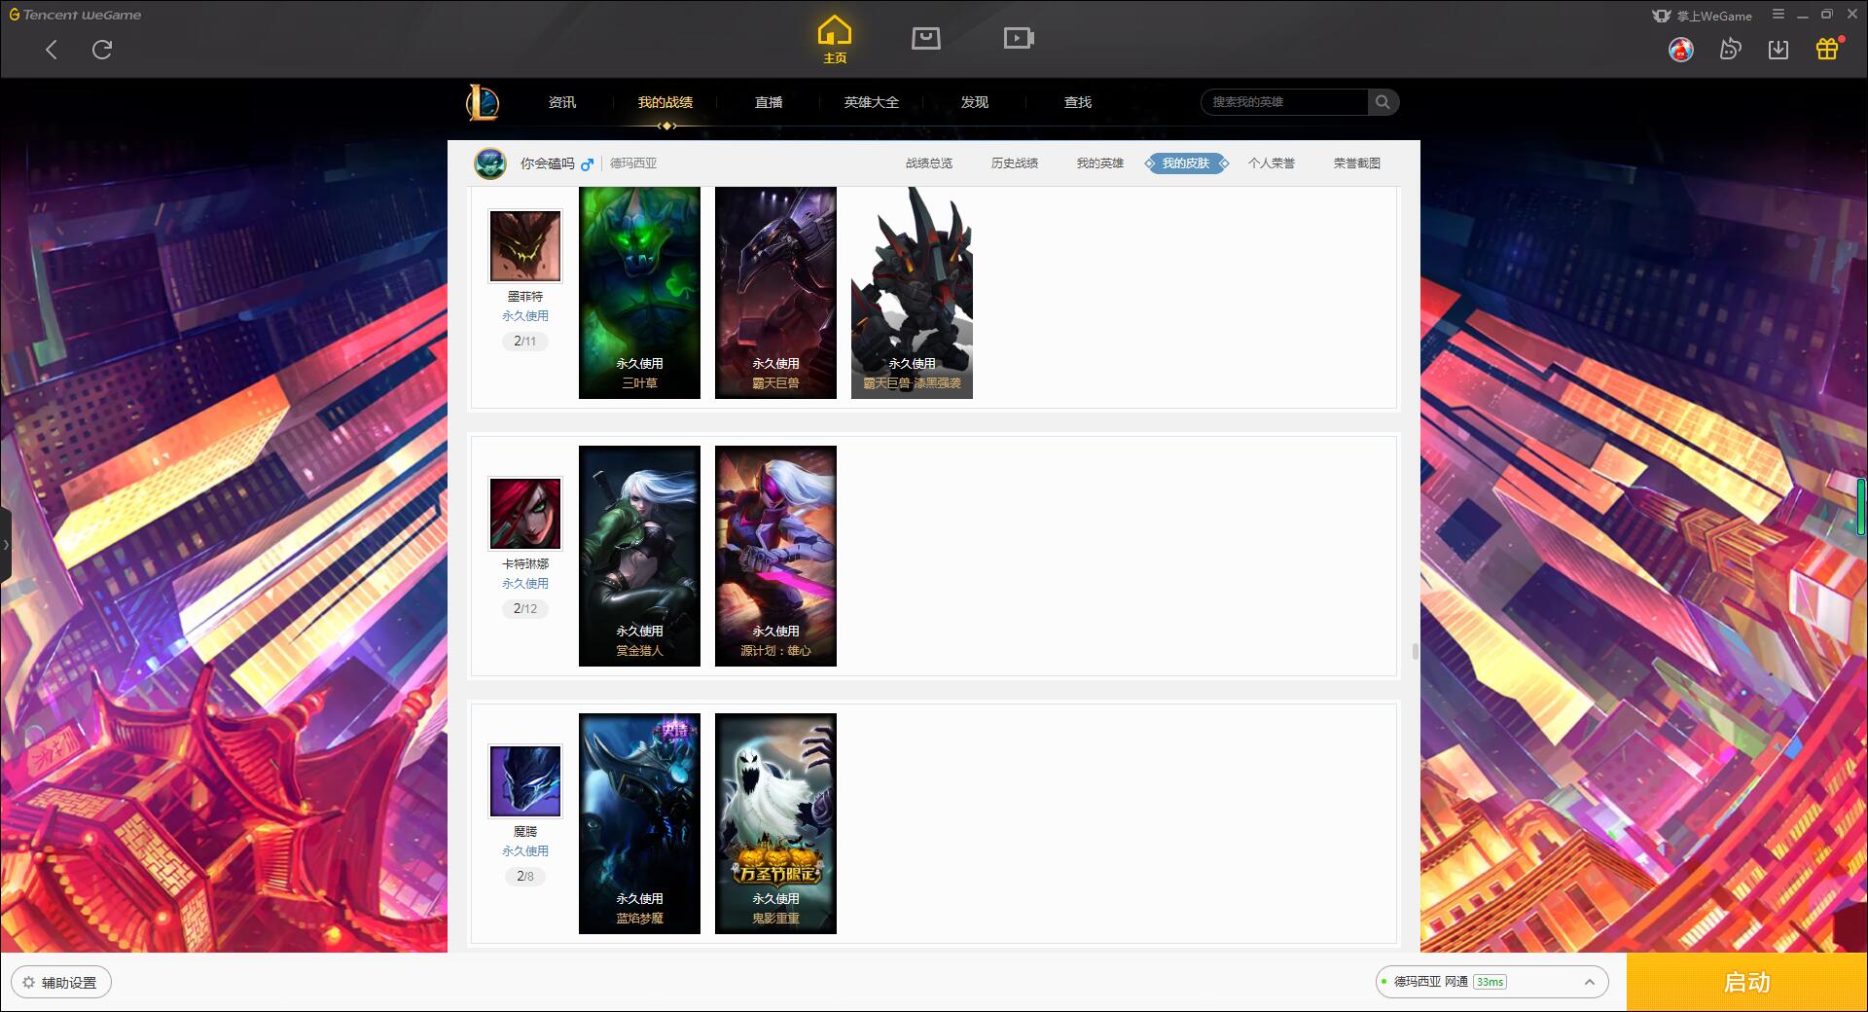Open the download manager icon

click(1778, 50)
